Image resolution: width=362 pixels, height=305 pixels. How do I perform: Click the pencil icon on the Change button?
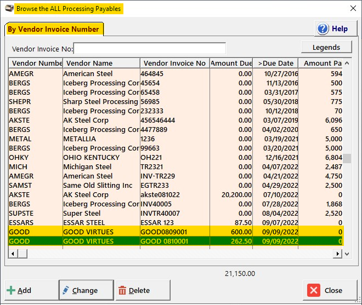[x=66, y=290]
